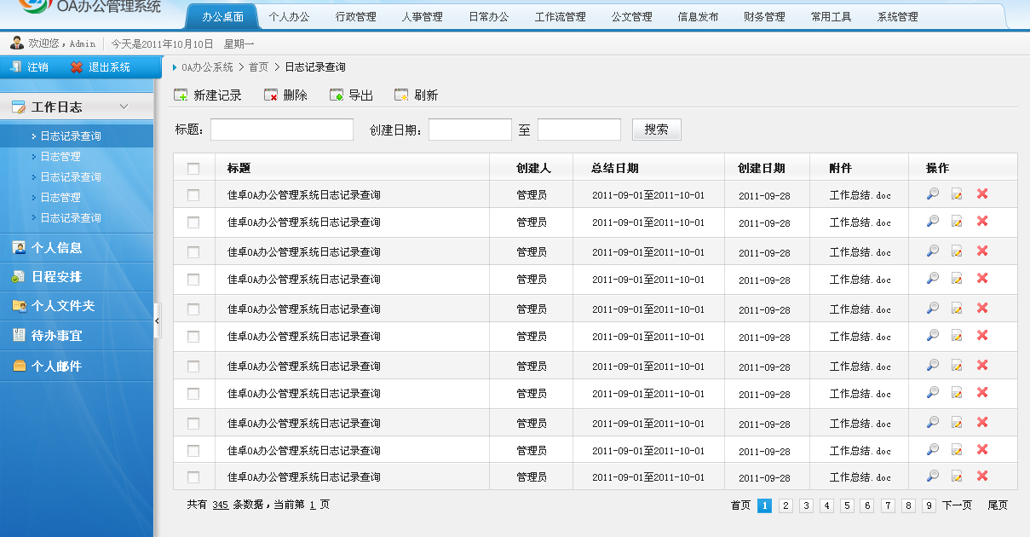The image size is (1030, 537).
Task: Switch to the 个人办公 top tab
Action: pyautogui.click(x=290, y=16)
